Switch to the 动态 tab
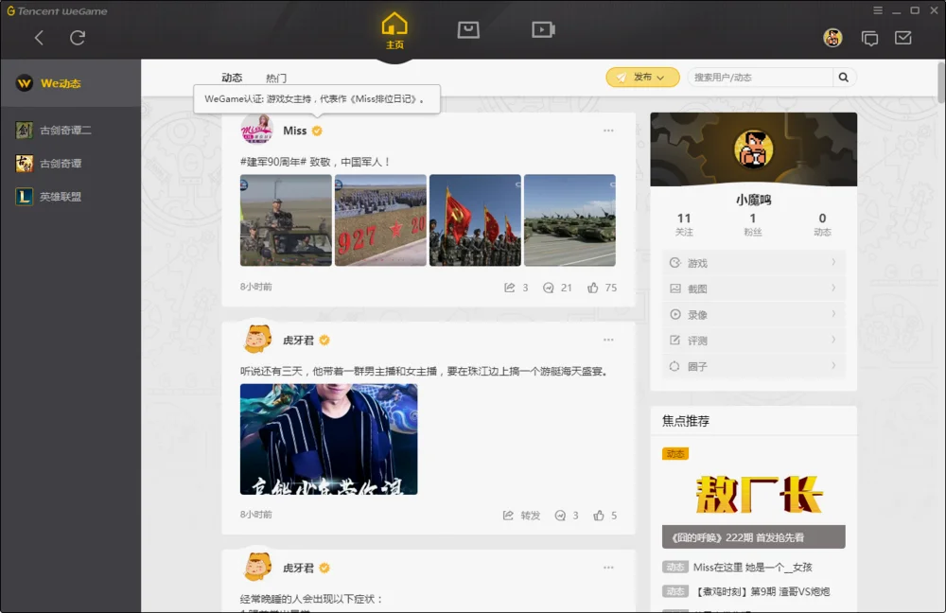 coord(232,78)
